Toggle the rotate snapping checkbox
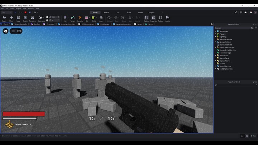The image size is (258, 145). tap(47, 20)
